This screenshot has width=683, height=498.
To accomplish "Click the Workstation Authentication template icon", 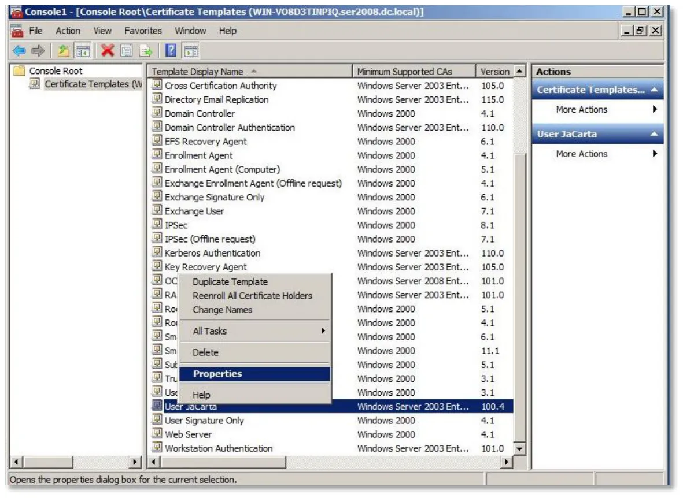I will [x=157, y=448].
